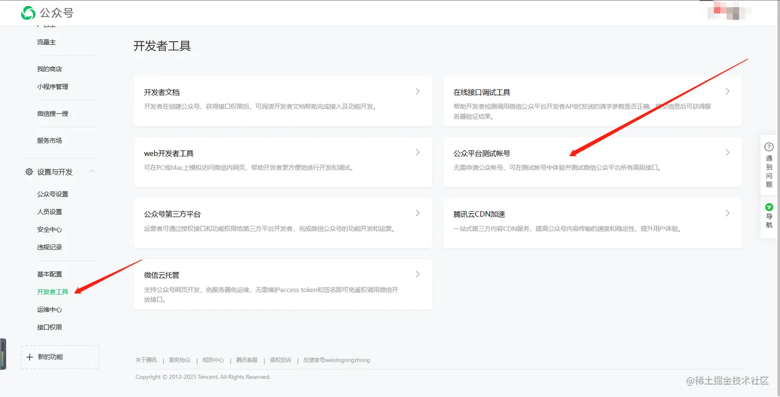Click web开发者工具 card title

tap(169, 153)
